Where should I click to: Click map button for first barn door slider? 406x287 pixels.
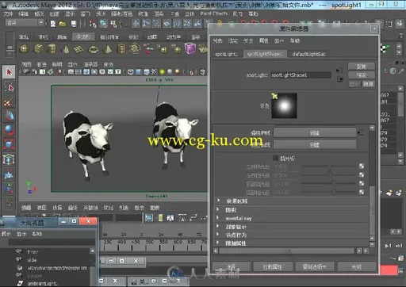tap(362, 166)
